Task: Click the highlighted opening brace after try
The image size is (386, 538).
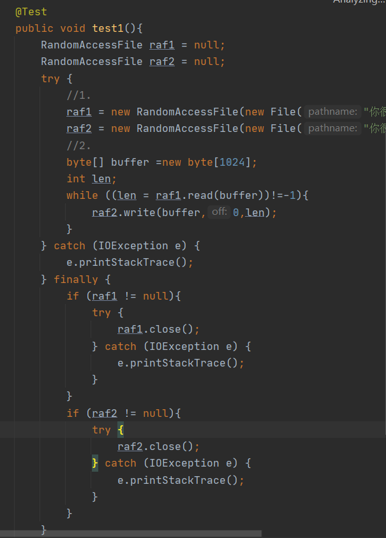Action: point(121,430)
